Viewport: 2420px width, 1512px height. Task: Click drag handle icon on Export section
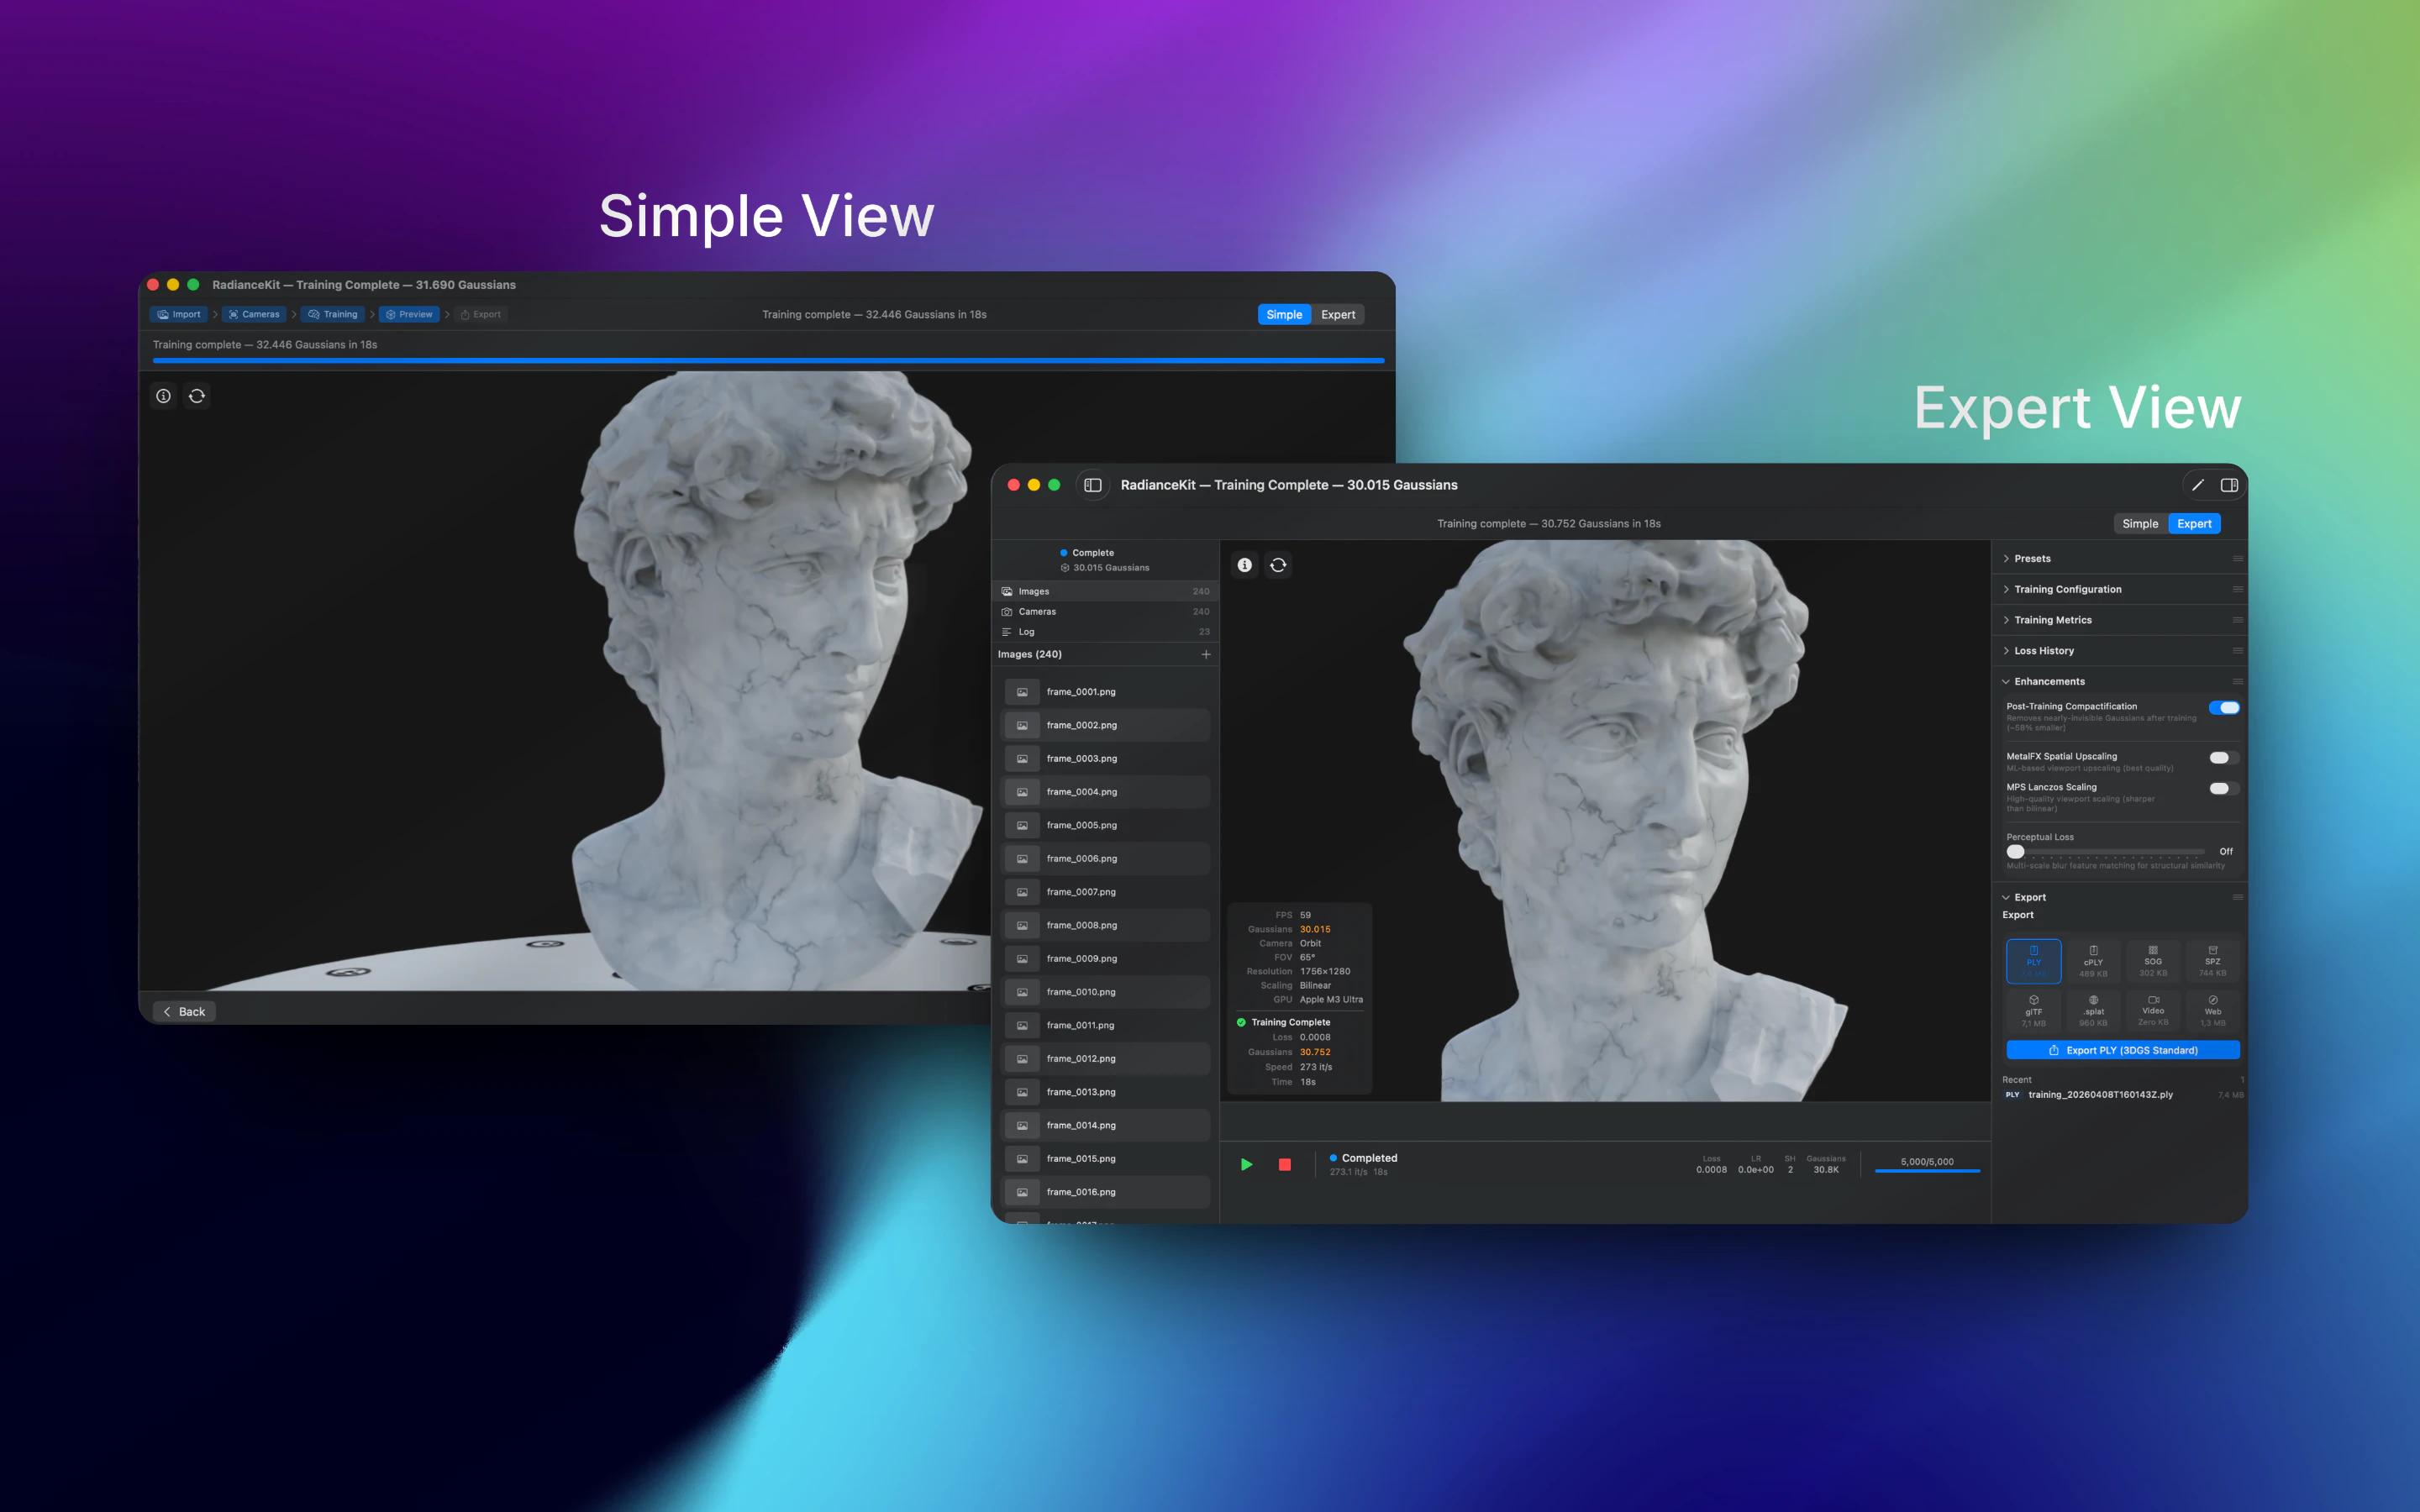[2237, 897]
